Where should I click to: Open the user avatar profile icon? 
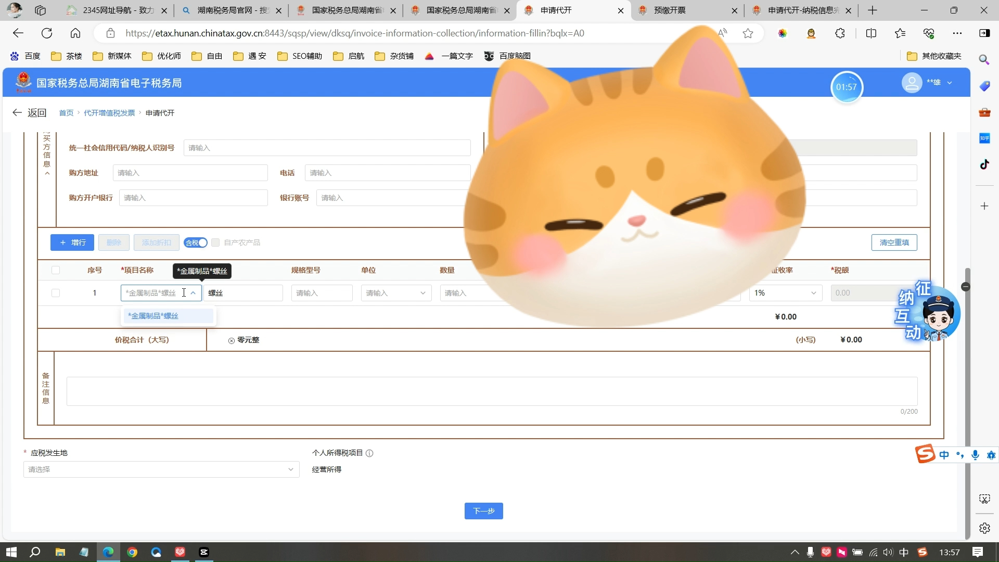point(912,83)
